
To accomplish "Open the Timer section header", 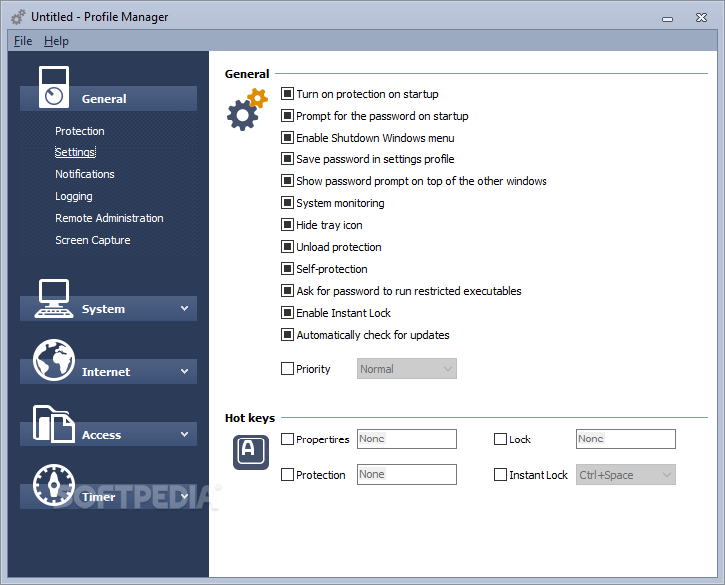I will pyautogui.click(x=109, y=496).
